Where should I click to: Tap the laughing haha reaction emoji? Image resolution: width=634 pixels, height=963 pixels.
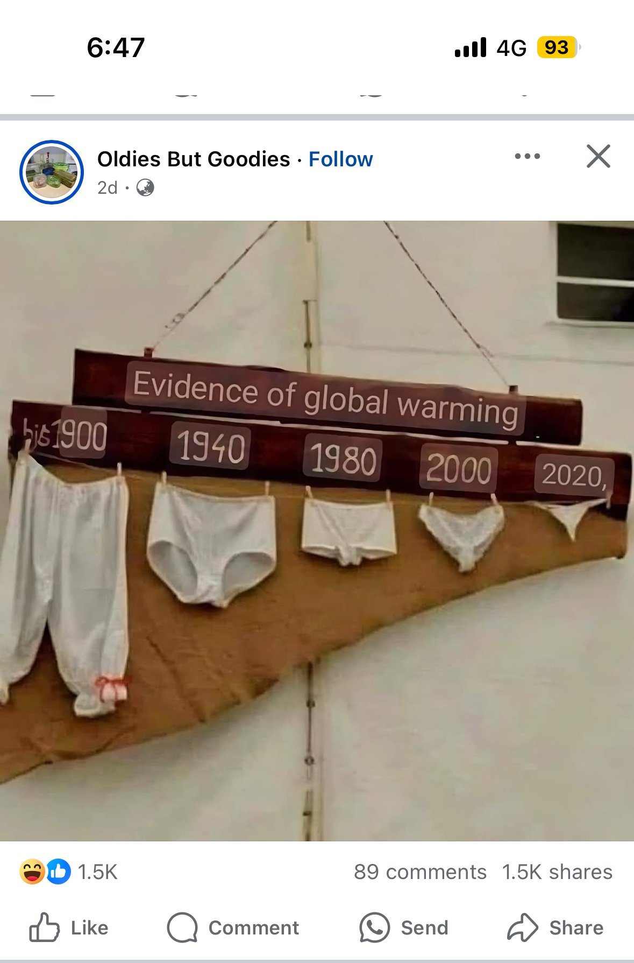[x=32, y=871]
